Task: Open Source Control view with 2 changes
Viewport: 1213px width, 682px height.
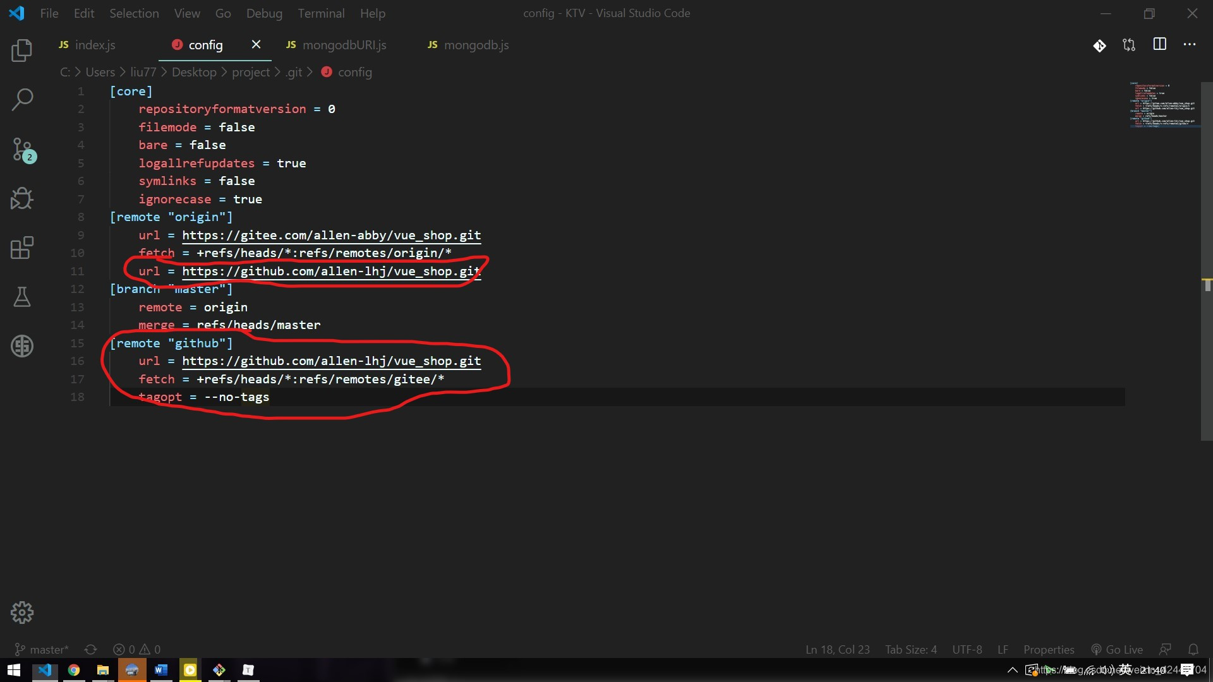Action: point(23,150)
